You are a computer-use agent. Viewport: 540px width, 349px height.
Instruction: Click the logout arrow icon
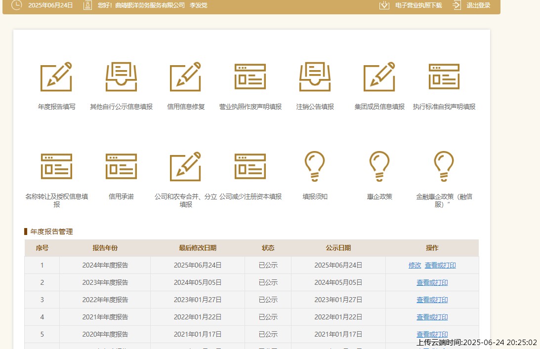click(457, 5)
